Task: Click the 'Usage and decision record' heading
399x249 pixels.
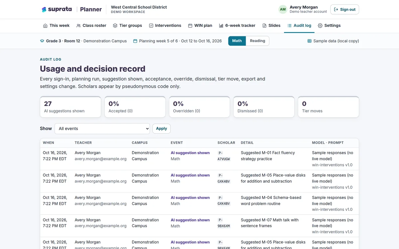Action: pyautogui.click(x=92, y=69)
